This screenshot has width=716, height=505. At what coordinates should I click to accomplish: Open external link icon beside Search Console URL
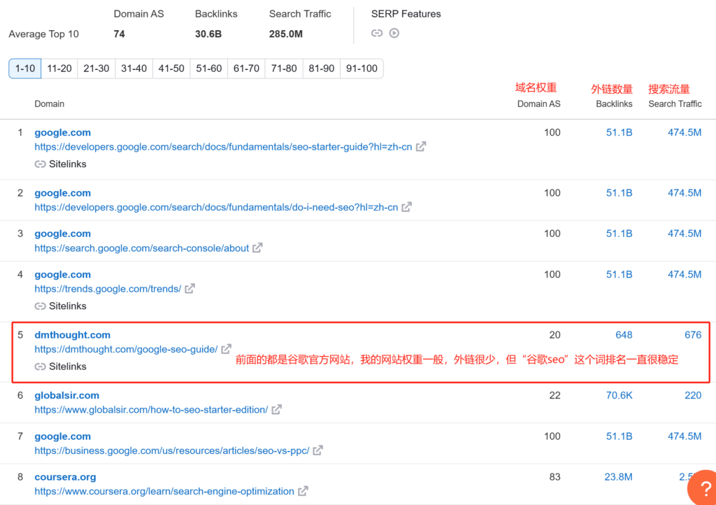click(x=257, y=248)
